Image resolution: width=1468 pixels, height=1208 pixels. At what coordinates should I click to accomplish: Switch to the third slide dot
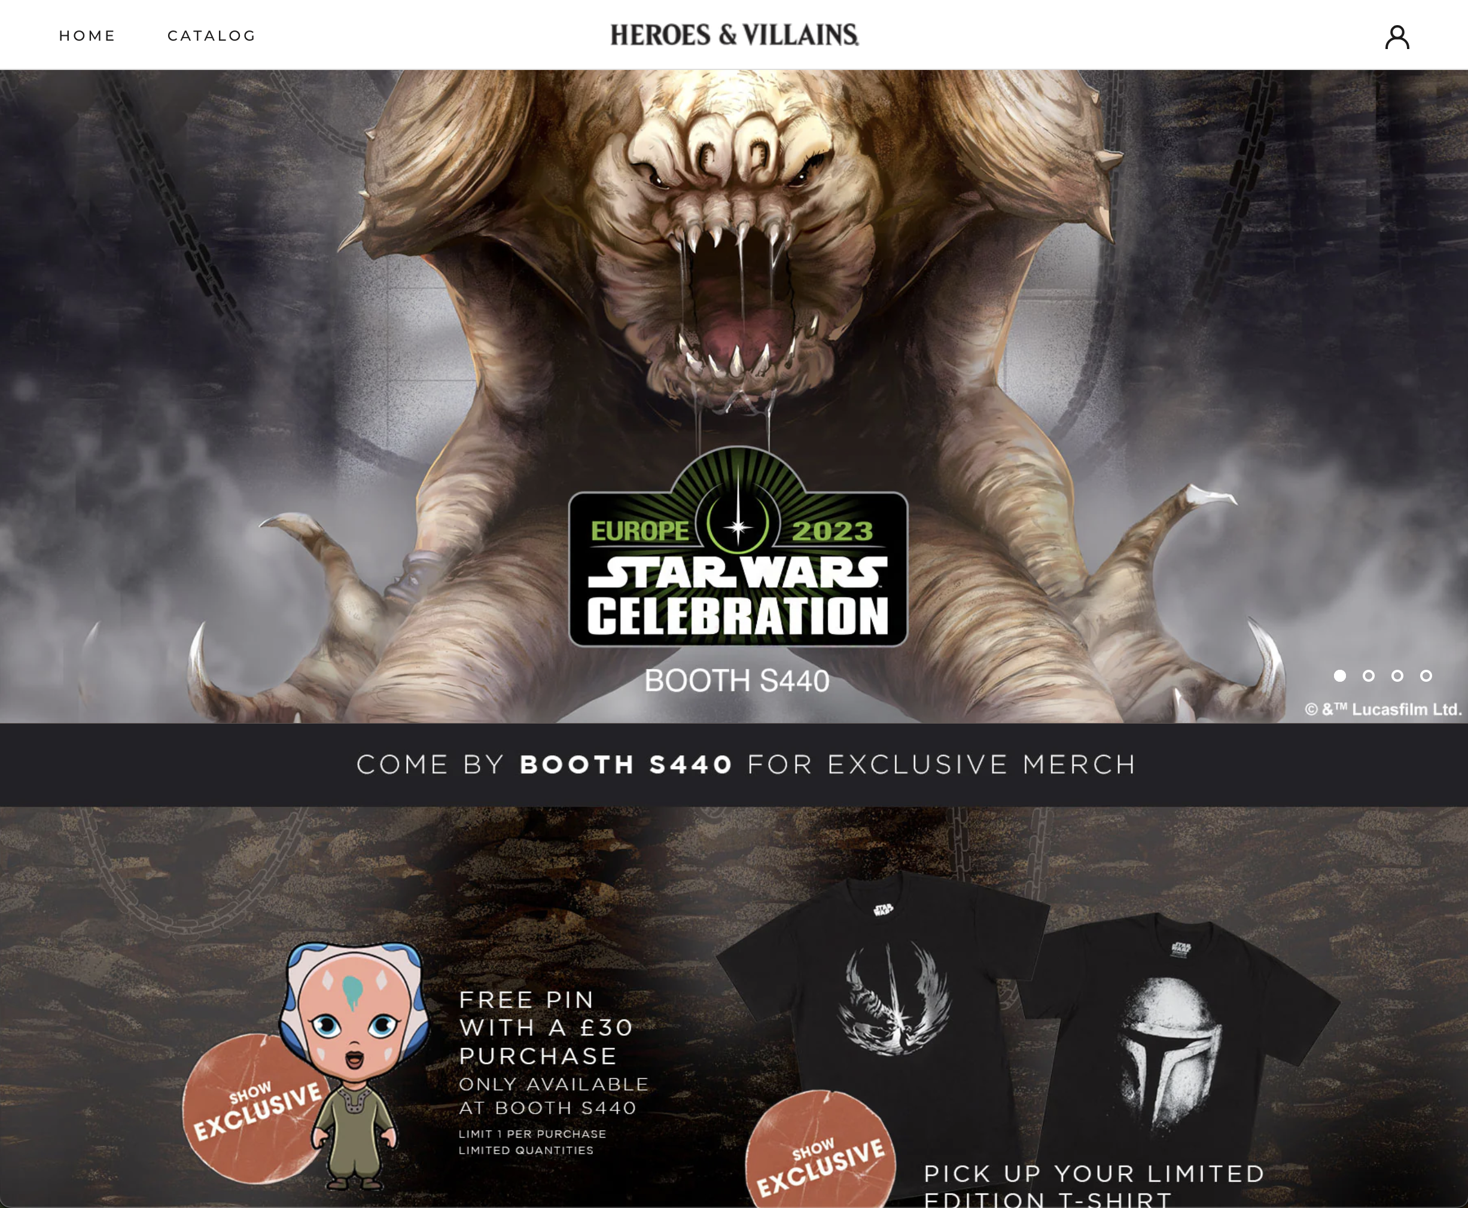[x=1397, y=676]
